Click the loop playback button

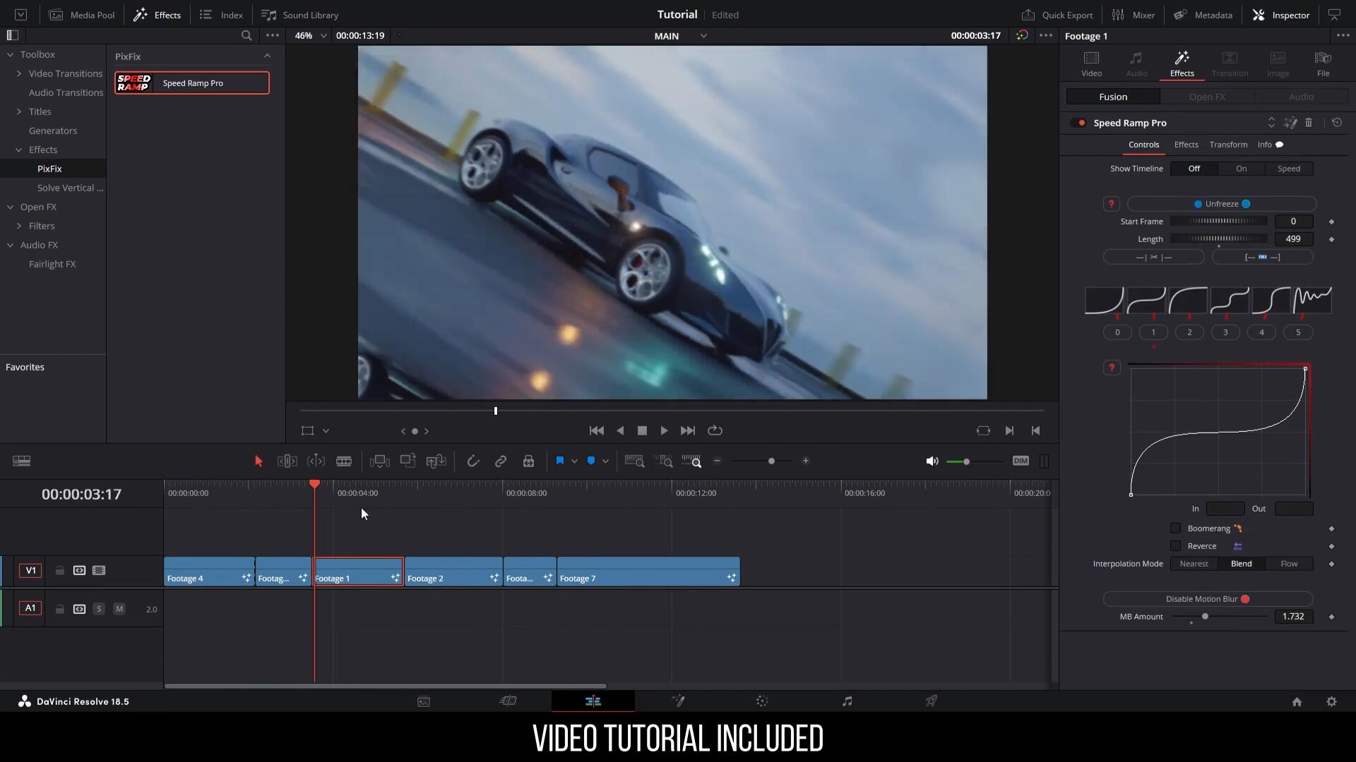(x=715, y=430)
